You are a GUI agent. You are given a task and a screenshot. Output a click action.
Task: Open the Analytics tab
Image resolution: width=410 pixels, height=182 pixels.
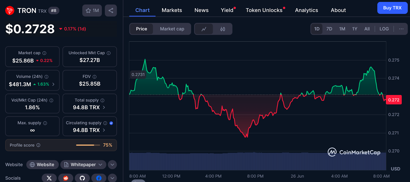[x=306, y=10]
